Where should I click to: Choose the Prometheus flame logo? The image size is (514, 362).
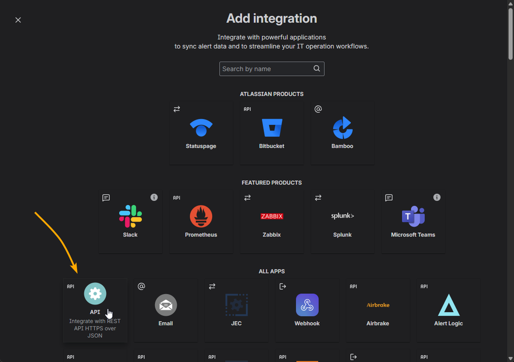point(201,216)
